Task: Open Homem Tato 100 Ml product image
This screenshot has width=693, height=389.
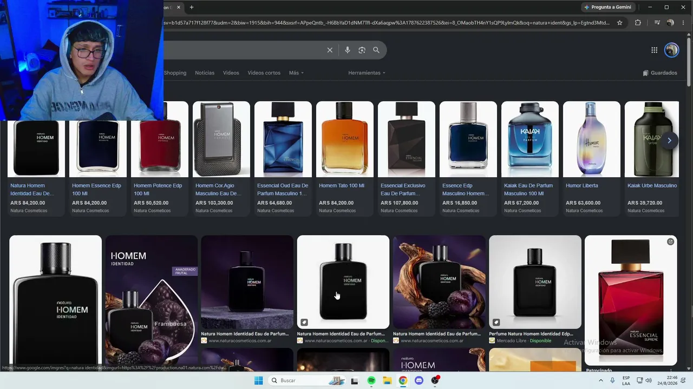Action: [345, 139]
